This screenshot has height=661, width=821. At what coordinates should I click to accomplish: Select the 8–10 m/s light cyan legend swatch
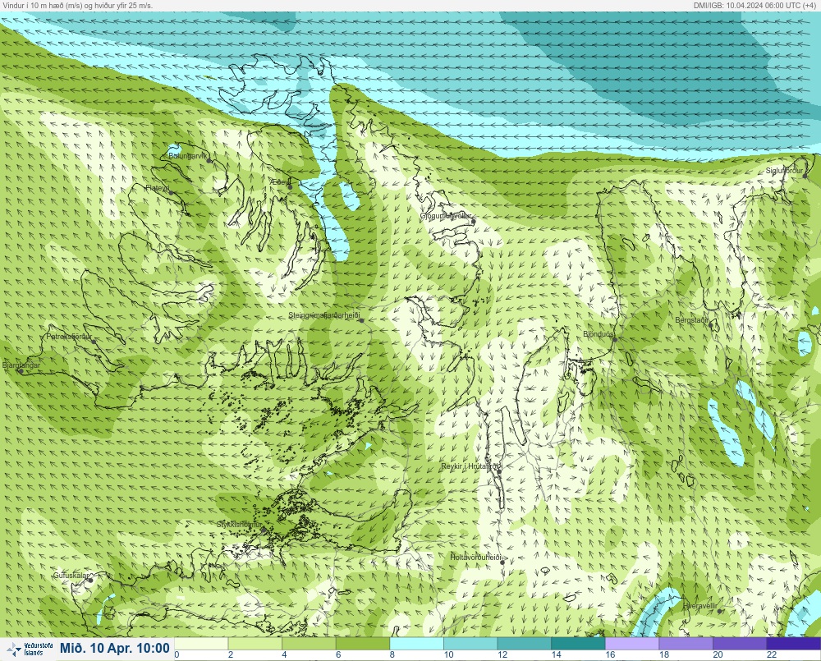click(x=417, y=643)
